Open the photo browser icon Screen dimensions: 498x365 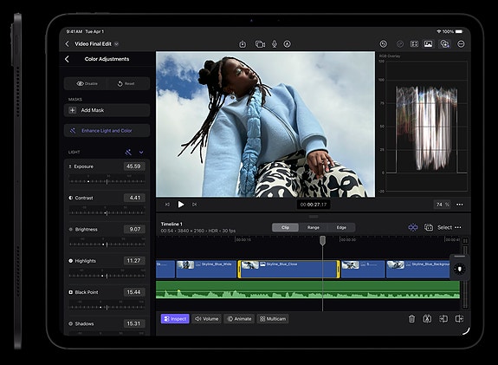click(x=428, y=44)
